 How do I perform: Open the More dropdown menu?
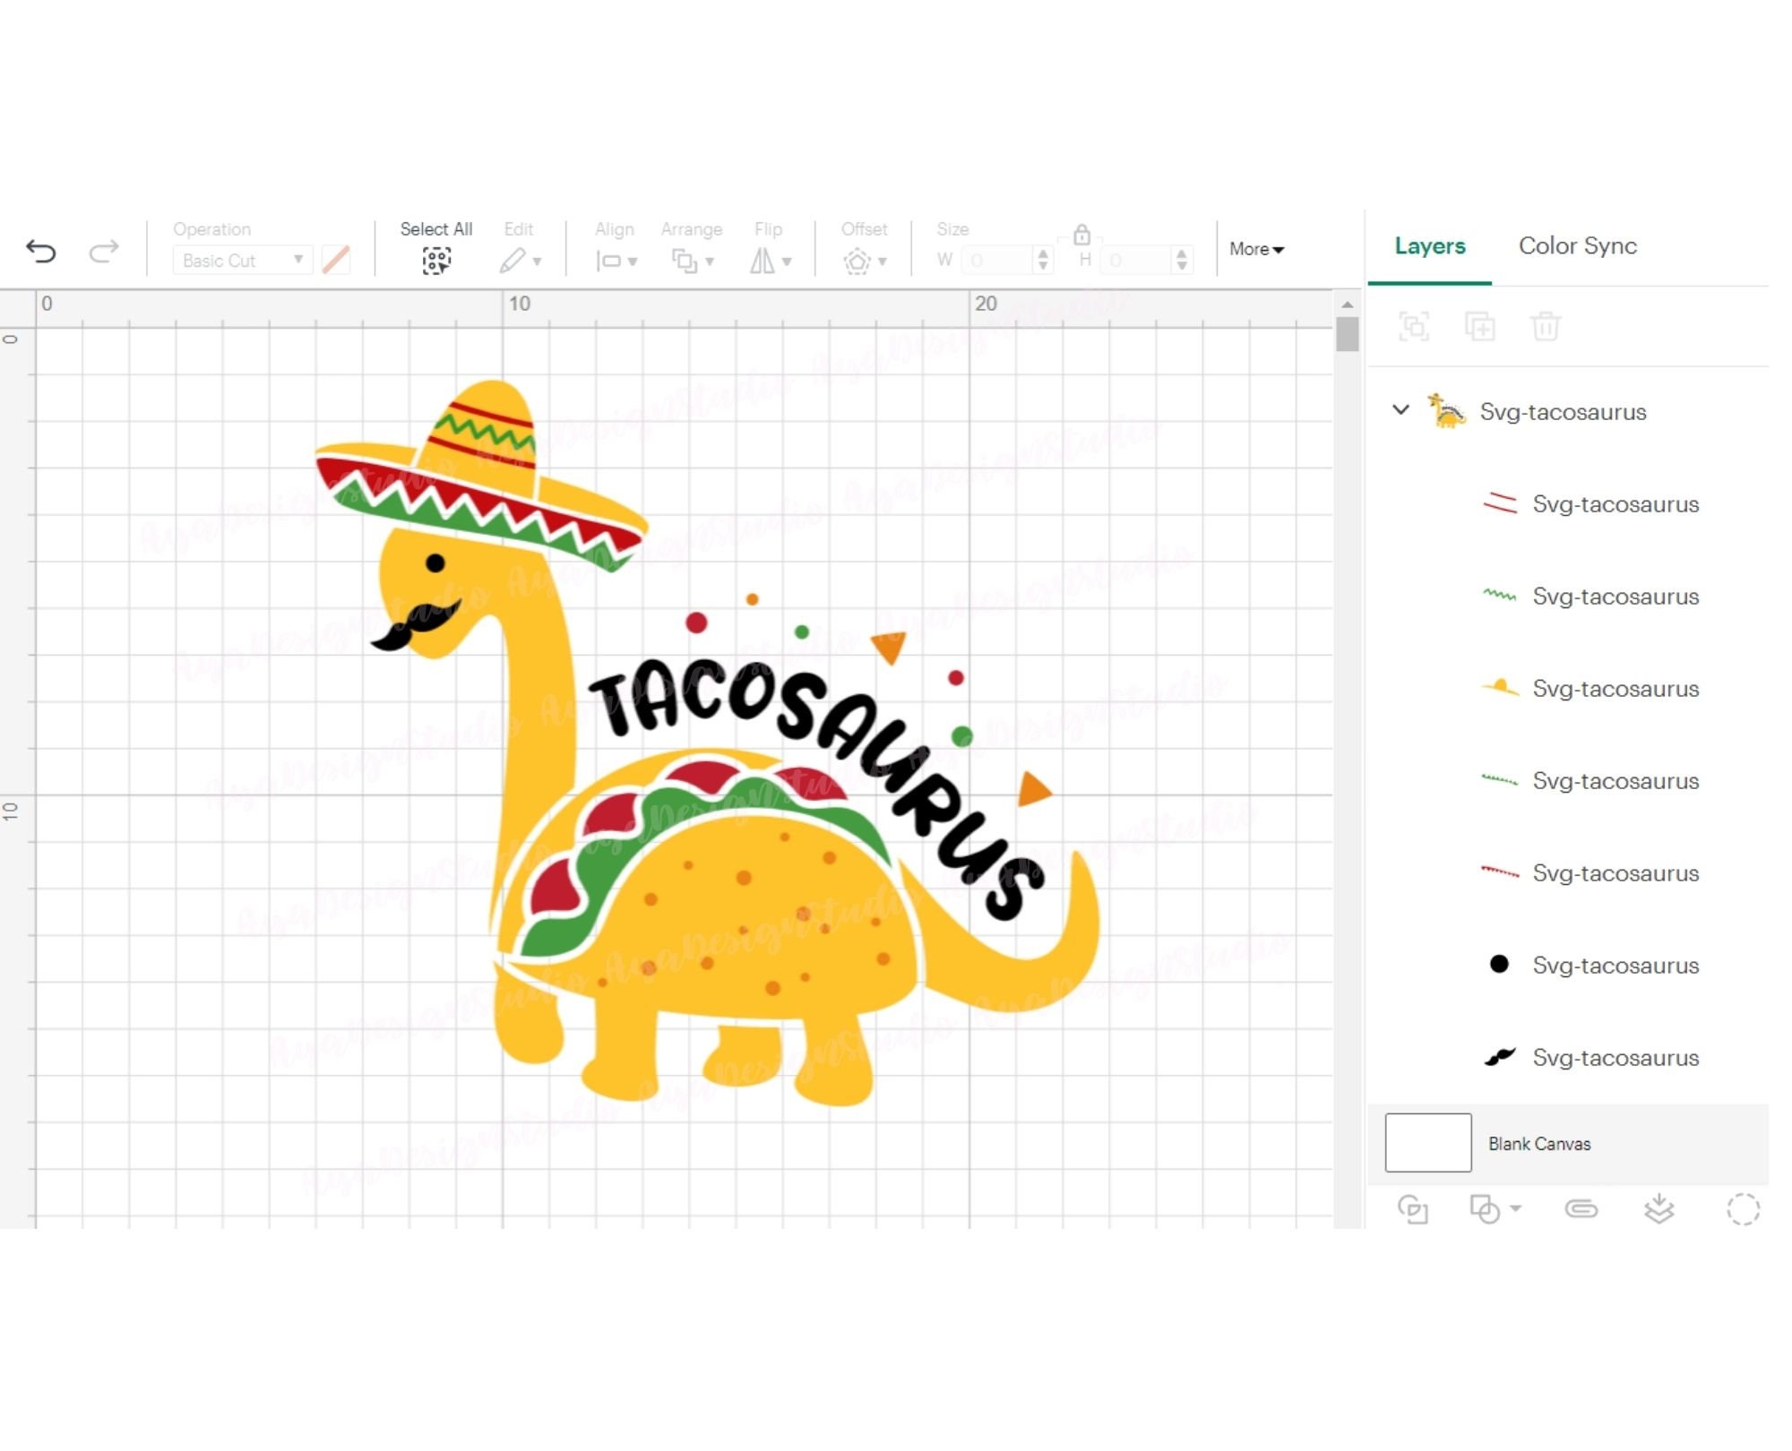[x=1254, y=249]
